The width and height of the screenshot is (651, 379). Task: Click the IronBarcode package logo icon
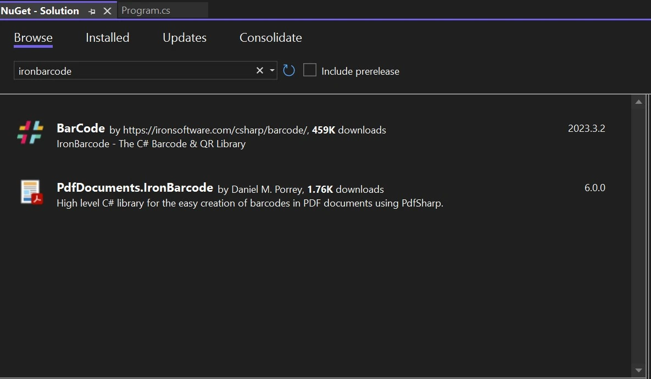30,132
